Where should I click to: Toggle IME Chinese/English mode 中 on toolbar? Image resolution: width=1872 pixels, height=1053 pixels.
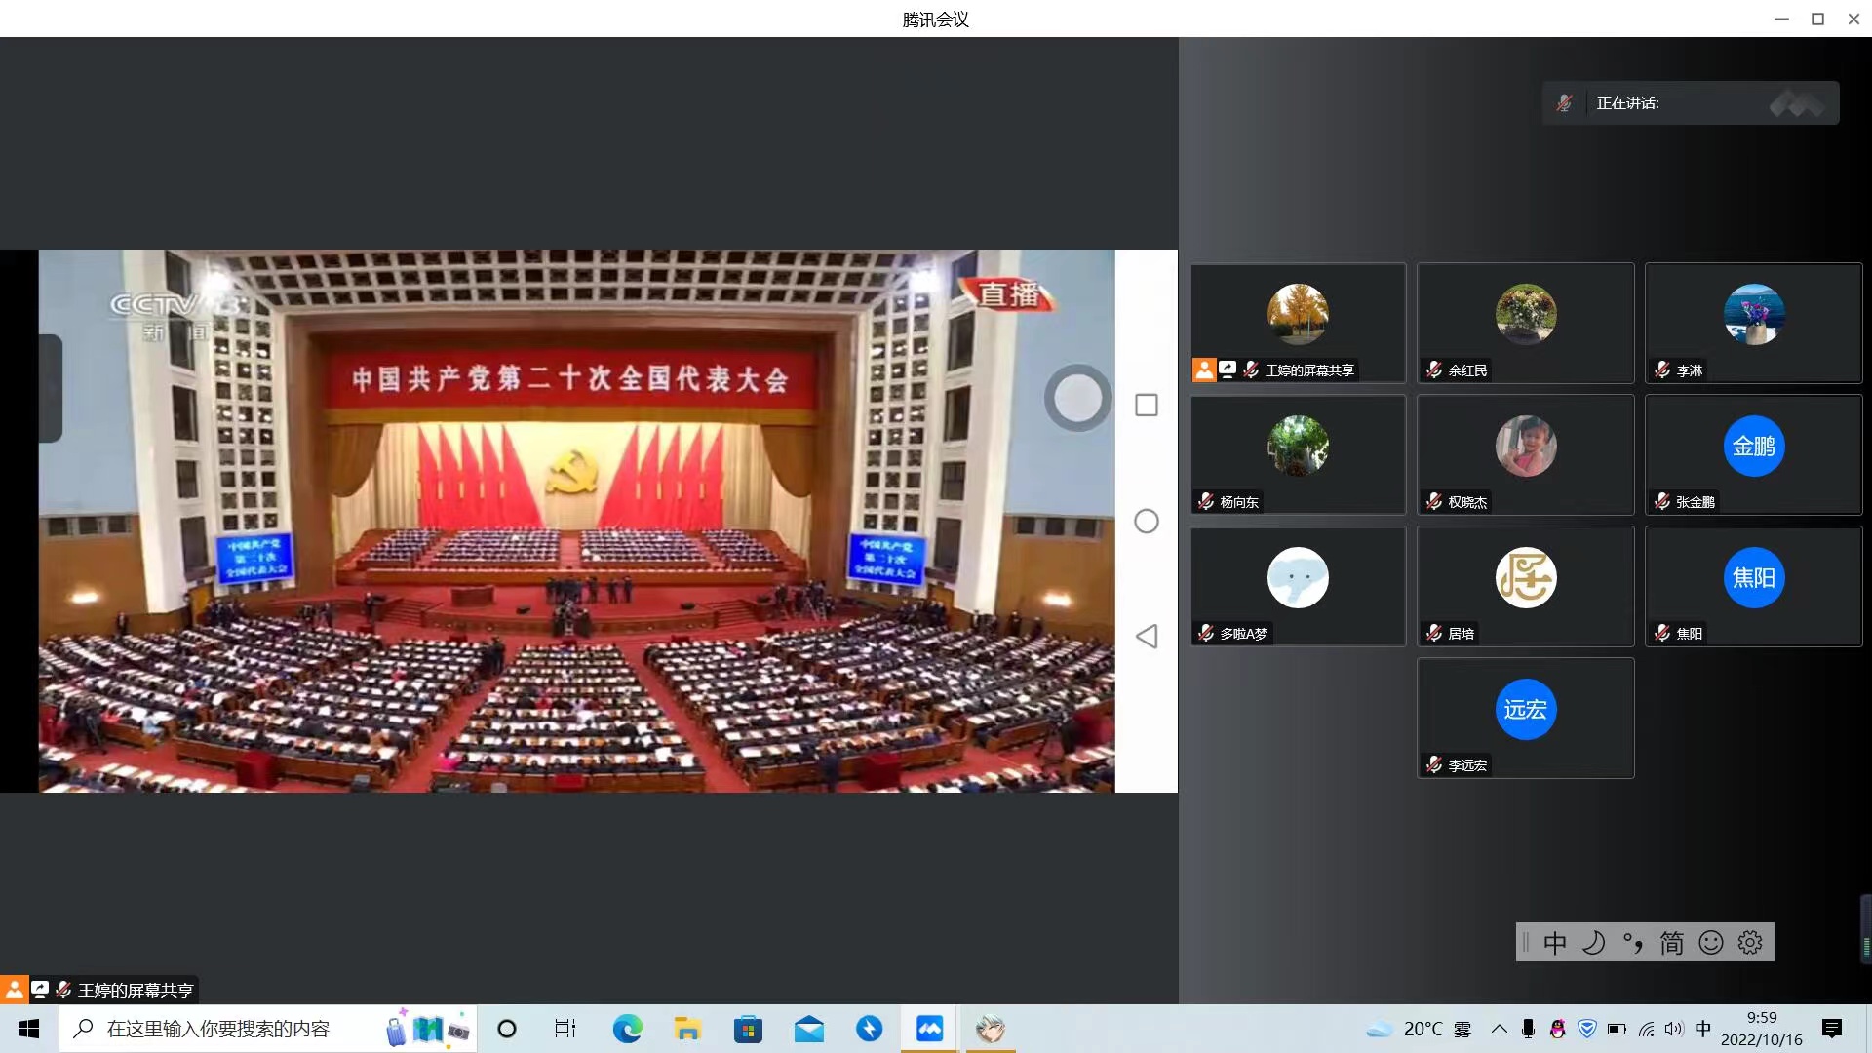[1555, 943]
